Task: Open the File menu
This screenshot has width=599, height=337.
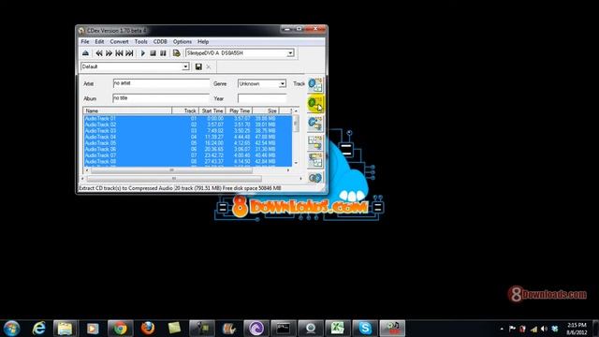Action: click(85, 41)
